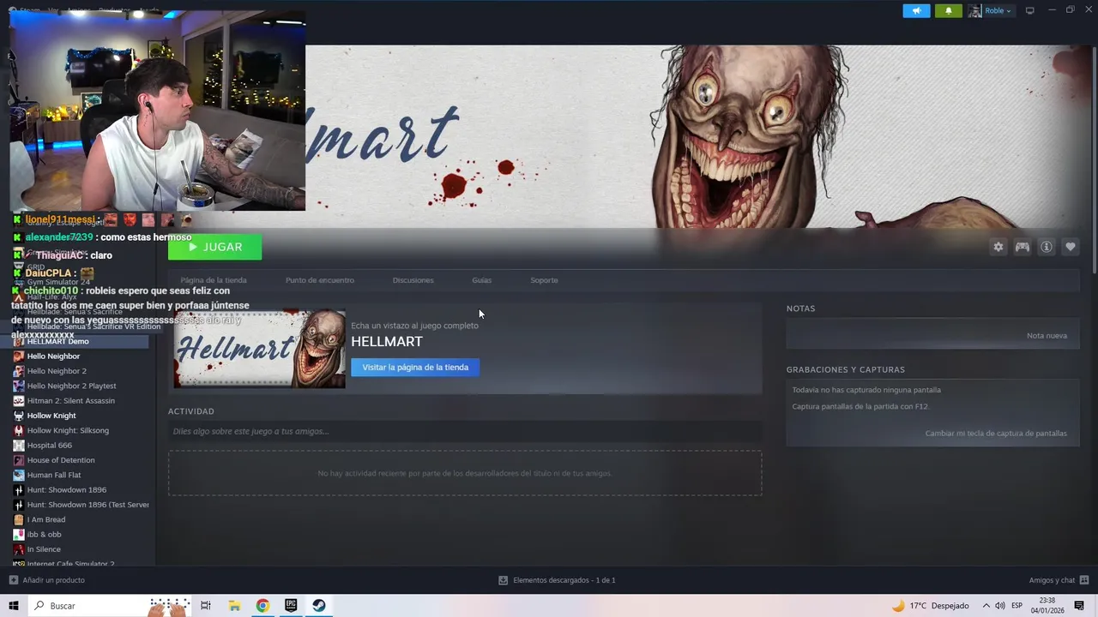Screen dimensions: 1098x617
Task: Click the Hello Neighbor game icon
Action: tap(18, 356)
